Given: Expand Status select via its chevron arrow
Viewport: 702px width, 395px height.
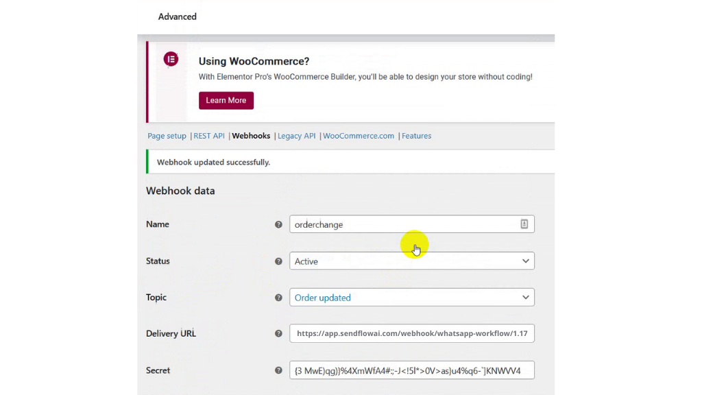Looking at the screenshot, I should [526, 261].
